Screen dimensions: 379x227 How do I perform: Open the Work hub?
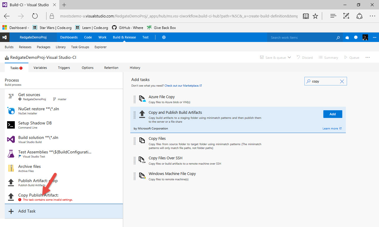pos(102,37)
